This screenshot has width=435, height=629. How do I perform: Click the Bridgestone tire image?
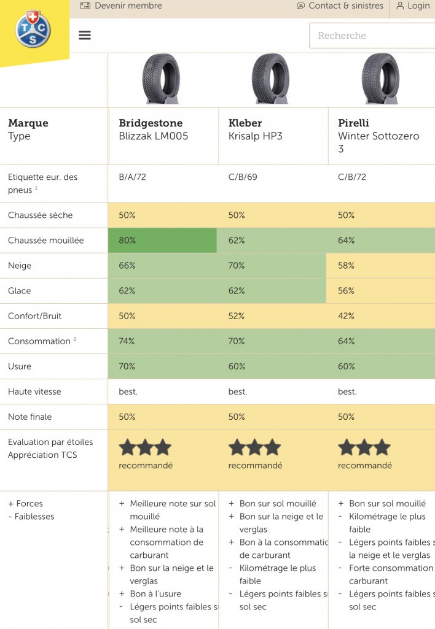(161, 79)
